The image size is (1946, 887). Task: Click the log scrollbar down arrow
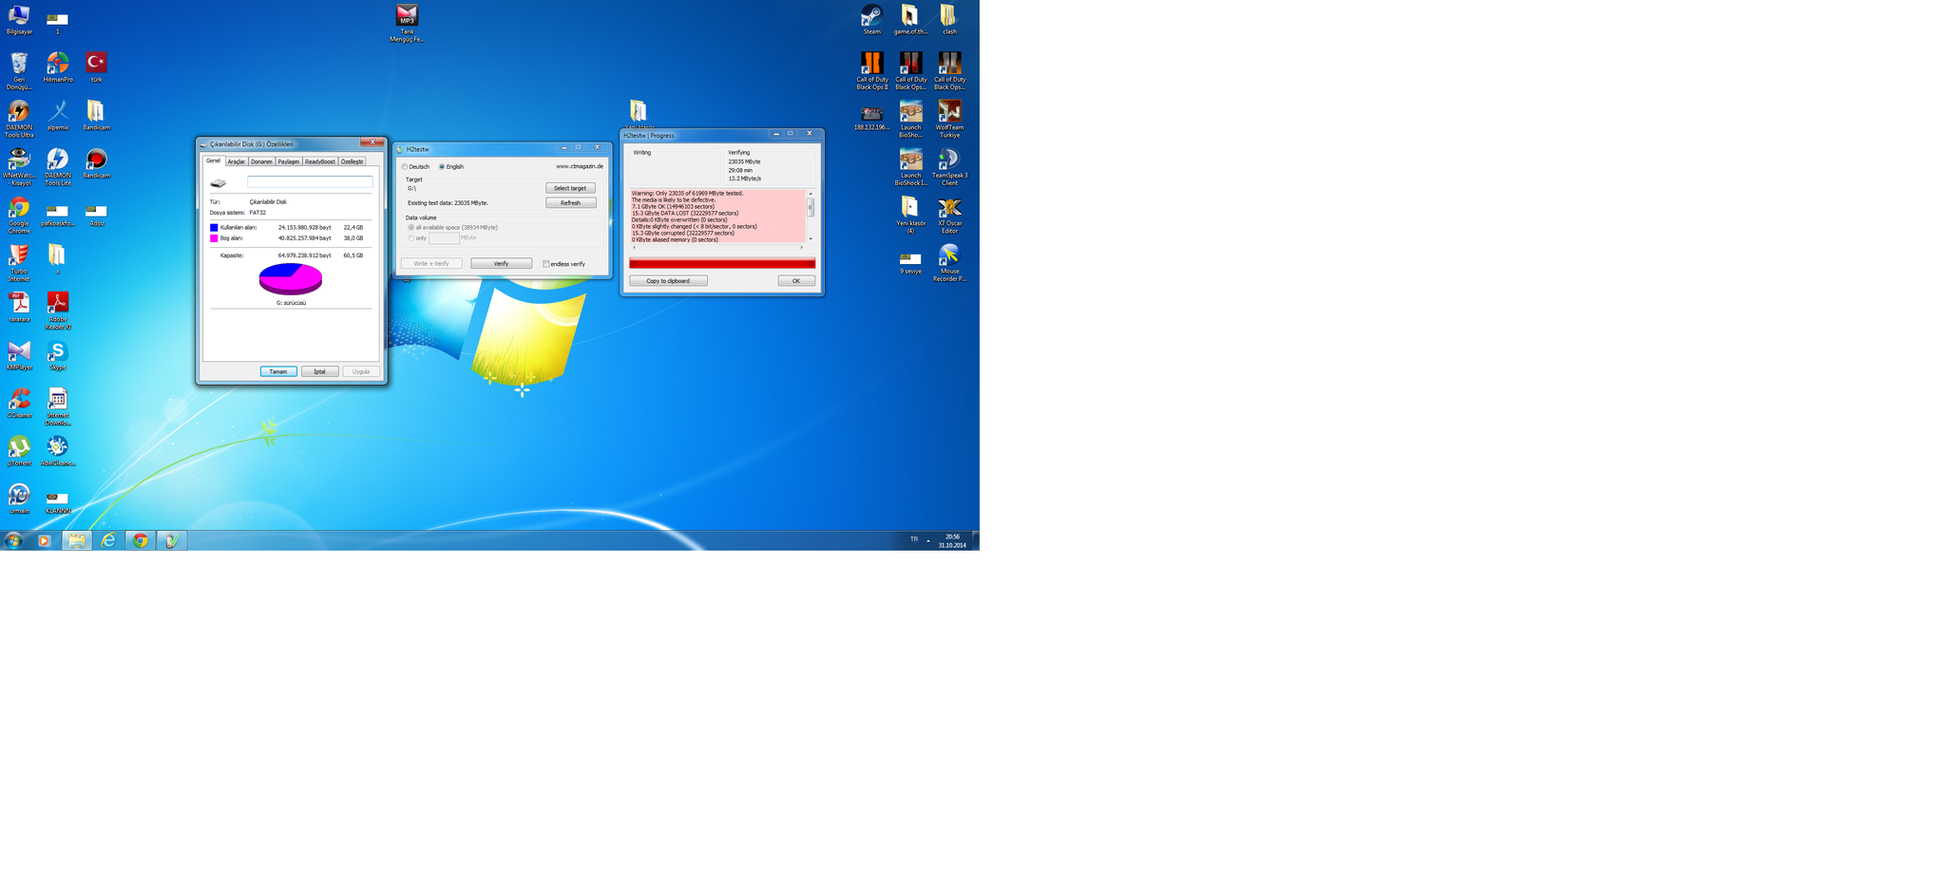pyautogui.click(x=811, y=239)
